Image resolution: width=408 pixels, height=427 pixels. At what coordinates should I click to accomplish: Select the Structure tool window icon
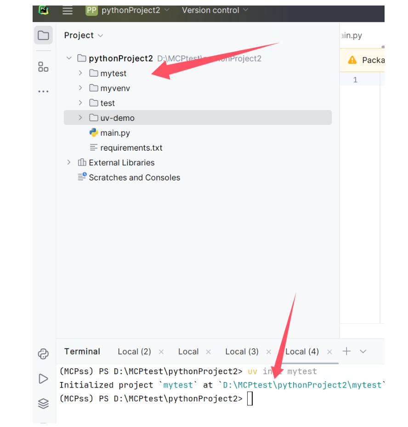coord(43,67)
